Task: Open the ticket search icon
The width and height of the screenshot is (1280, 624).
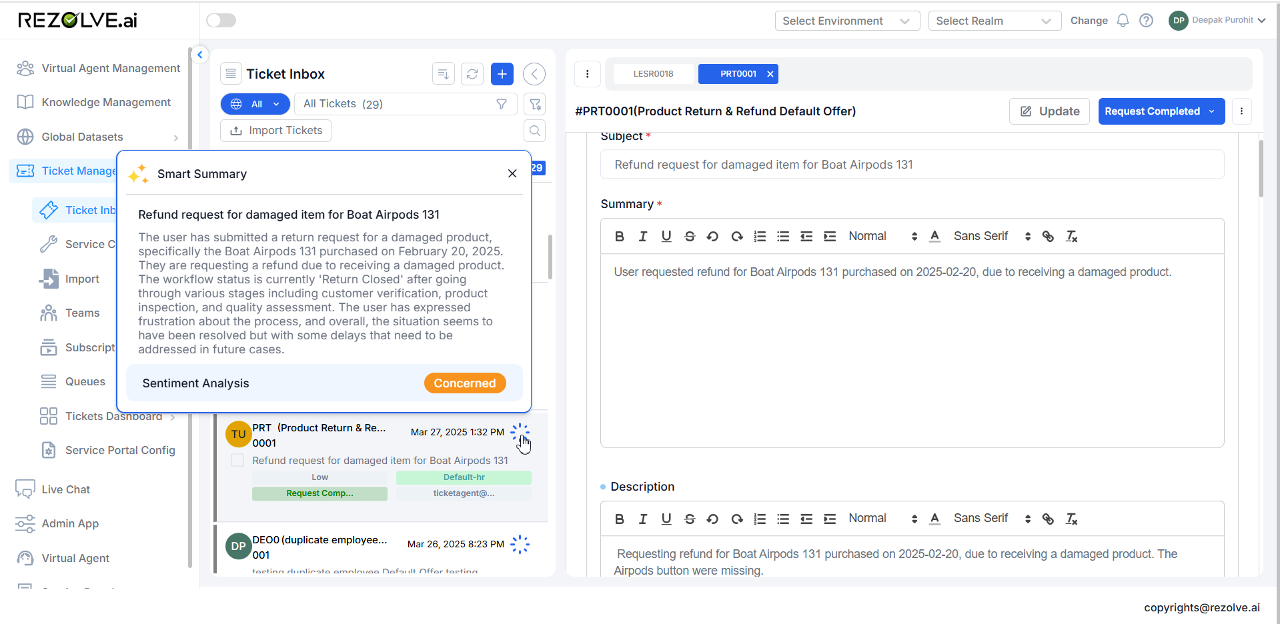Action: click(535, 131)
